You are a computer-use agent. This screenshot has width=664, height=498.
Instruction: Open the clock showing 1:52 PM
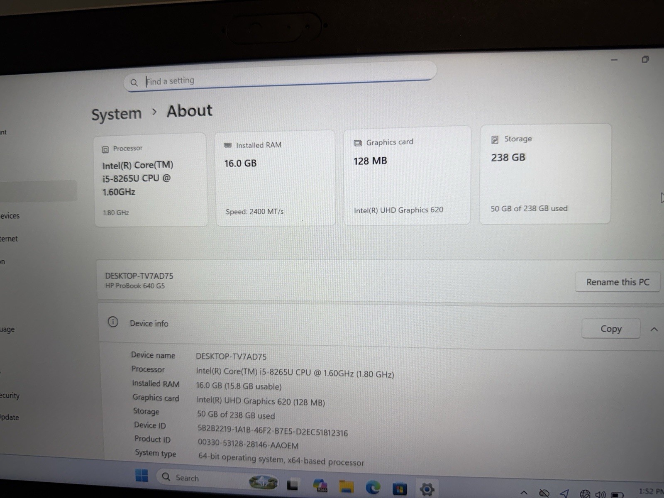651,491
